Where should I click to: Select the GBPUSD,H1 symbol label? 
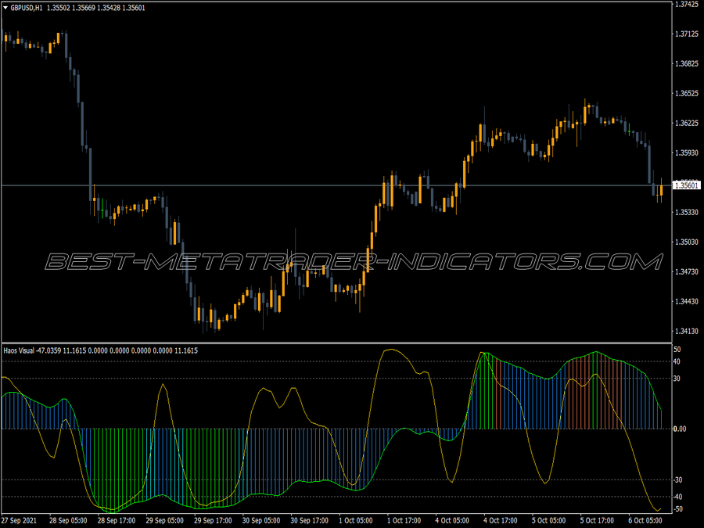click(x=27, y=8)
